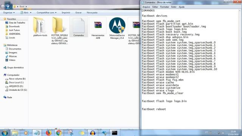Click 'fastboot oem fb_mode_clear' line

[163, 93]
